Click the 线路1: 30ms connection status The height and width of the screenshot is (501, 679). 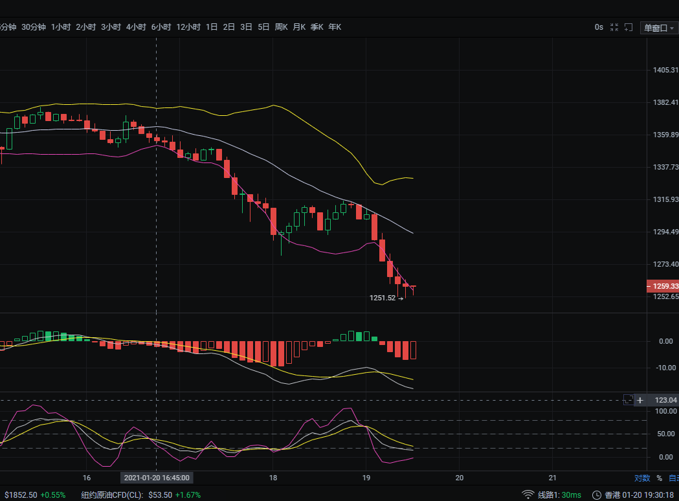tap(559, 495)
